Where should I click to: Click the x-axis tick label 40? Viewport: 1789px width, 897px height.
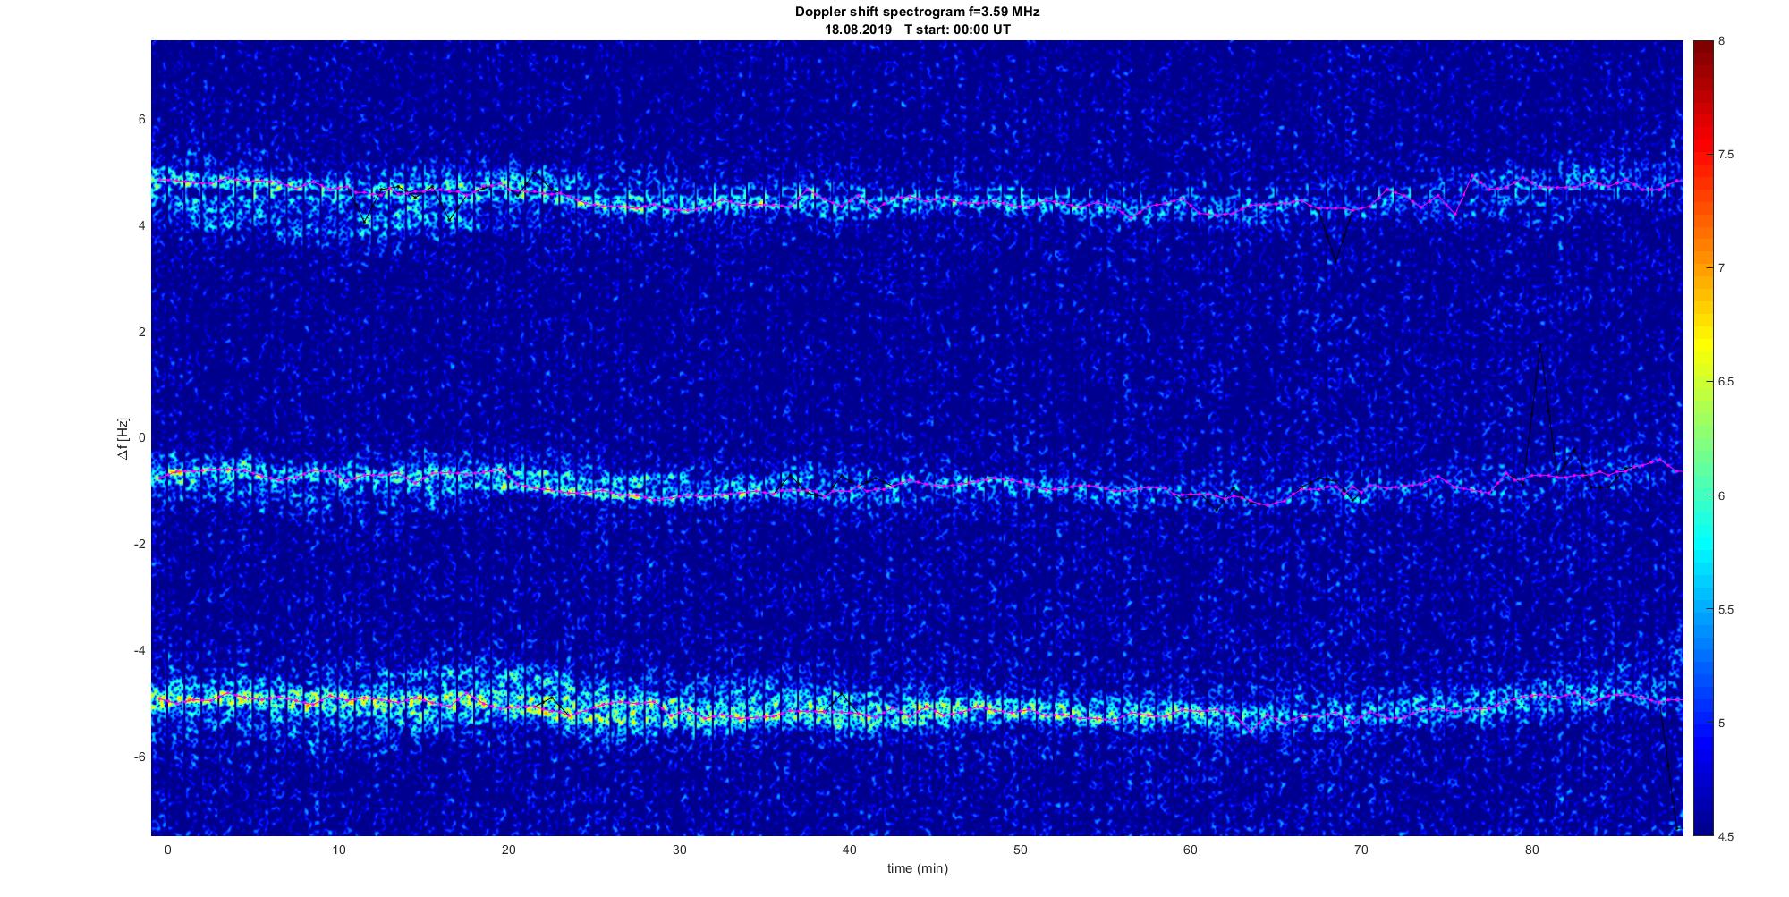coord(850,850)
